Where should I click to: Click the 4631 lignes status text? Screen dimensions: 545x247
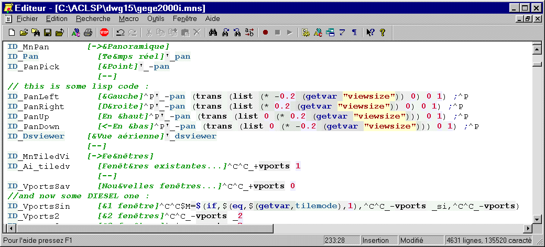click(489, 240)
